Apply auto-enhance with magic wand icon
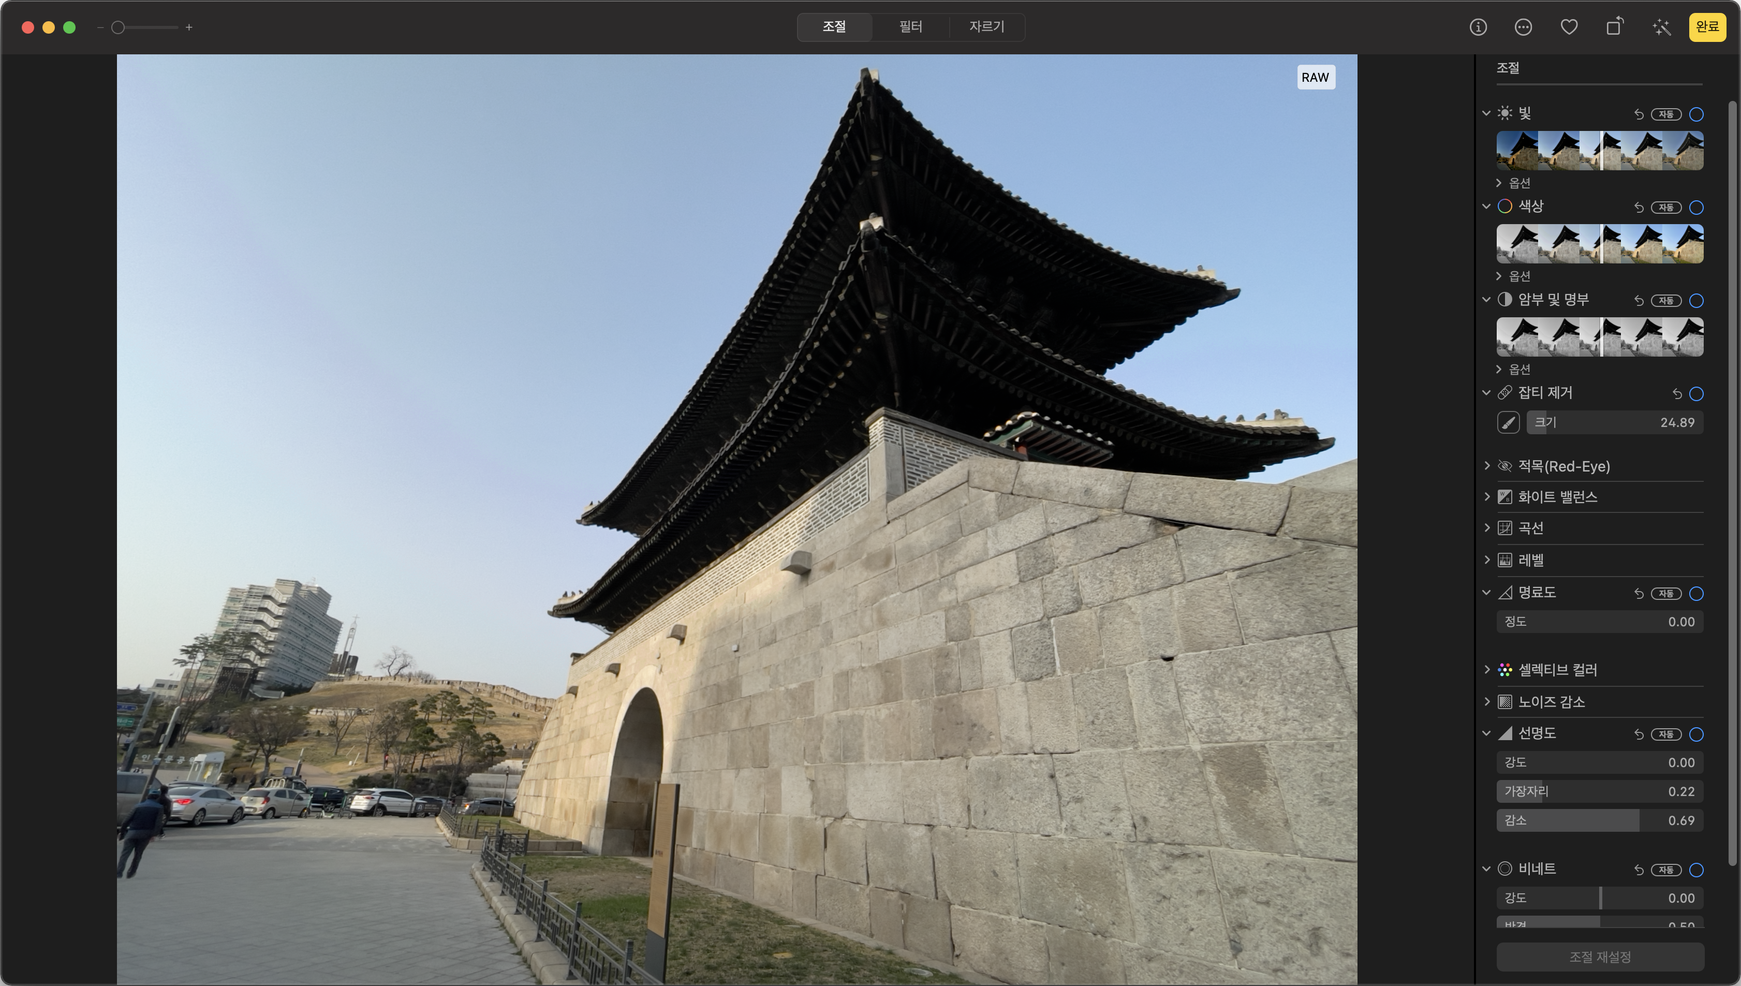The height and width of the screenshot is (986, 1741). tap(1661, 27)
